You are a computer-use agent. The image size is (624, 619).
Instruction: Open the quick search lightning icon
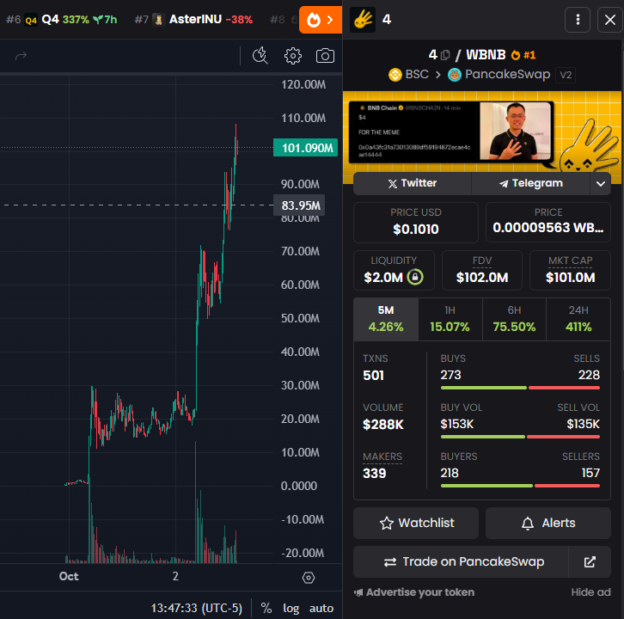tap(260, 56)
